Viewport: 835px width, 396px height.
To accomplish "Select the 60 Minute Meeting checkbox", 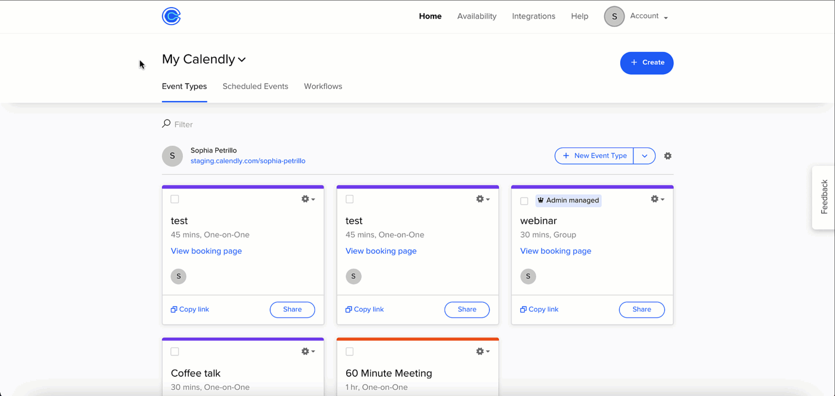I will (x=350, y=352).
